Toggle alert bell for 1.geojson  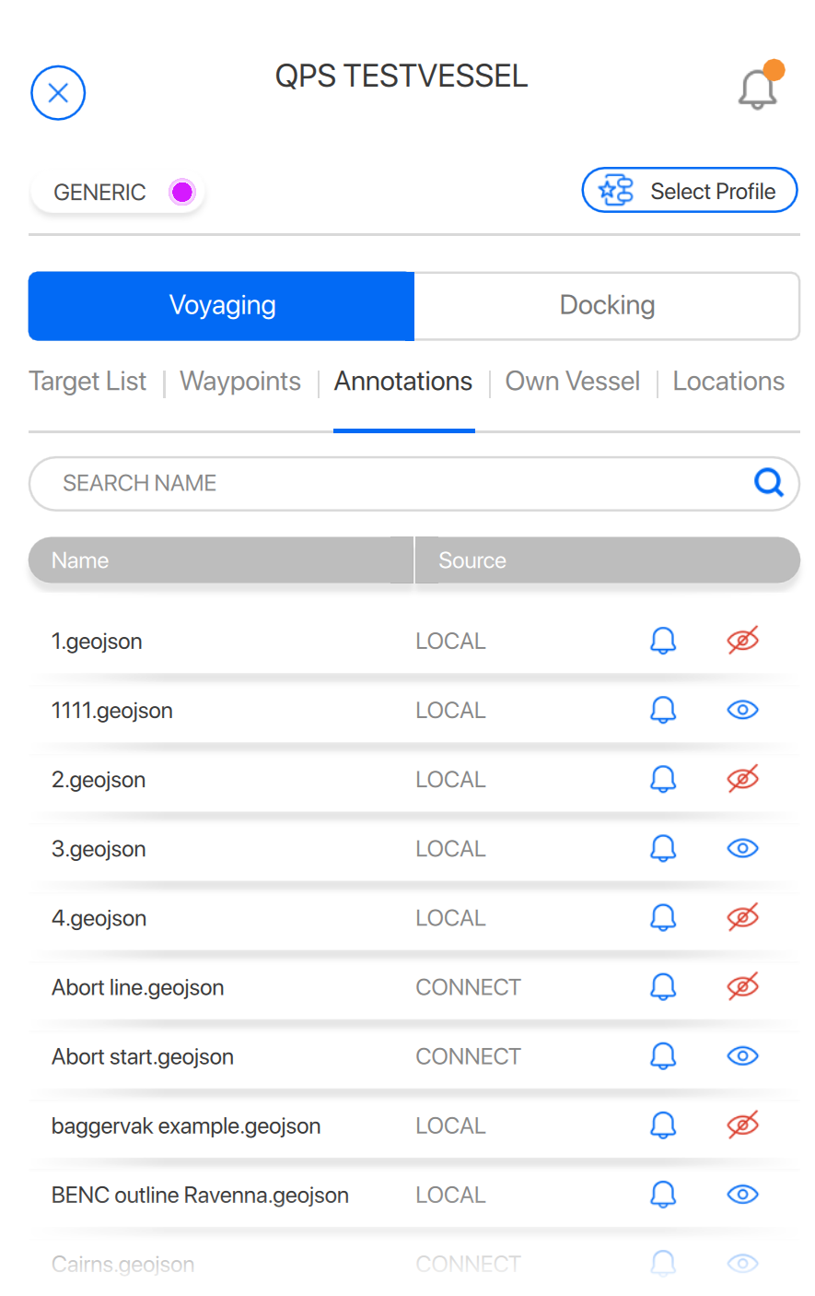[x=663, y=641]
